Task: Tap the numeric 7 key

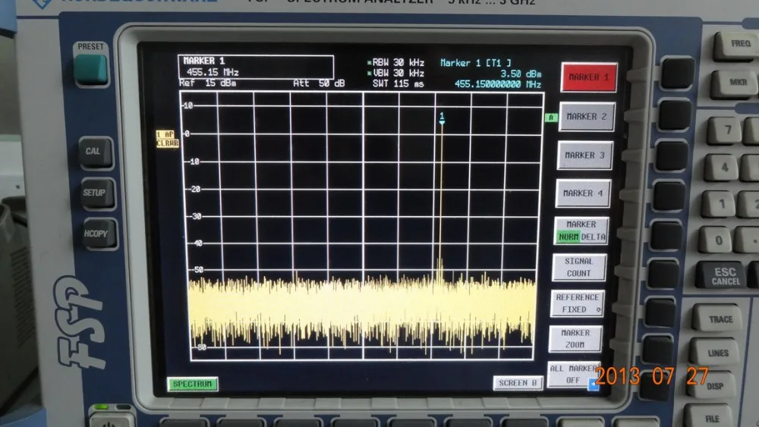Action: coord(725,130)
